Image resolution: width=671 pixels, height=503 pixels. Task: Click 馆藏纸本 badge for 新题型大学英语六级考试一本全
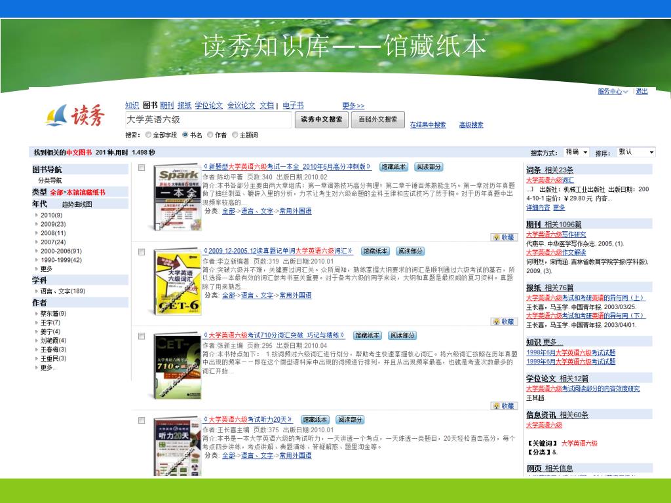coord(394,167)
